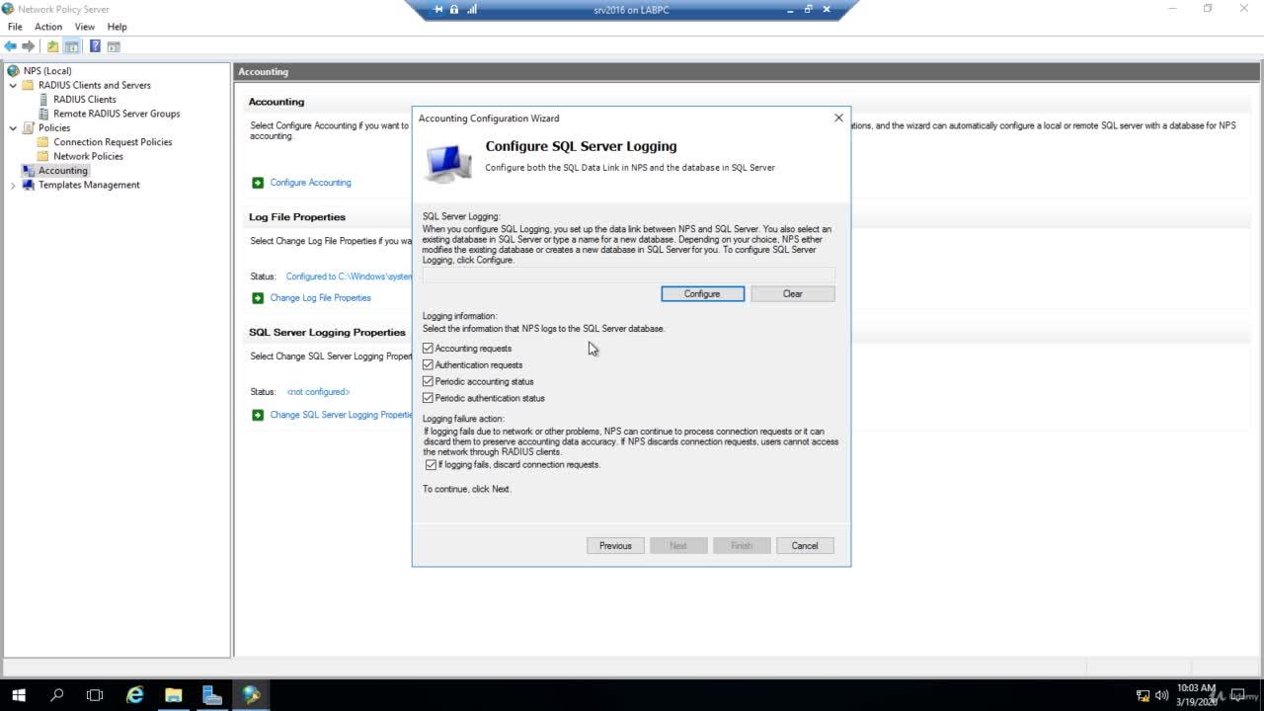Click green arrow icon beside Change Log File Properties
The height and width of the screenshot is (711, 1264).
click(x=258, y=298)
